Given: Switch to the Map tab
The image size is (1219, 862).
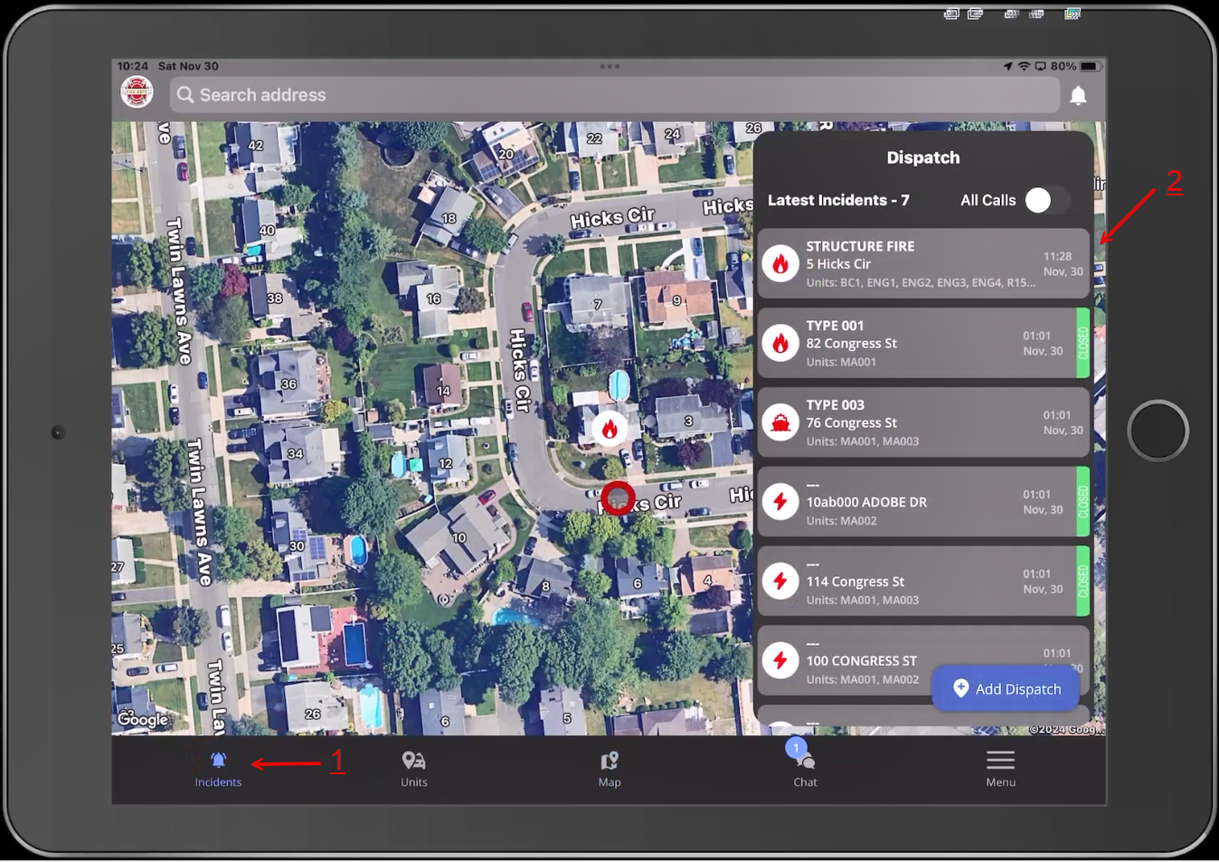Looking at the screenshot, I should tap(609, 769).
